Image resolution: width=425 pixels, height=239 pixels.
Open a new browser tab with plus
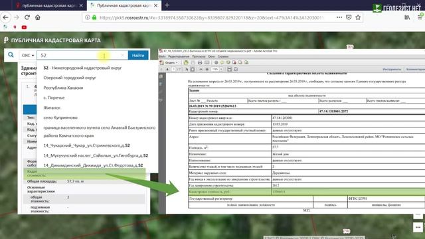click(x=167, y=5)
